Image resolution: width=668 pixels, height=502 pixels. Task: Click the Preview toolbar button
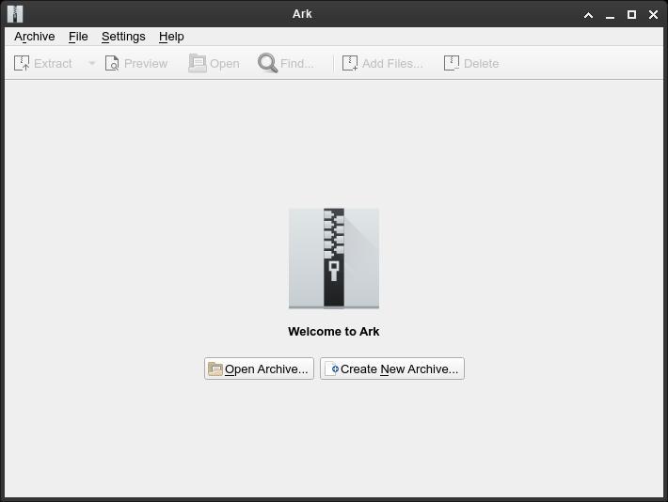click(136, 63)
